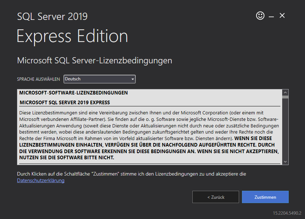Go back with the Zurück button

216,197
